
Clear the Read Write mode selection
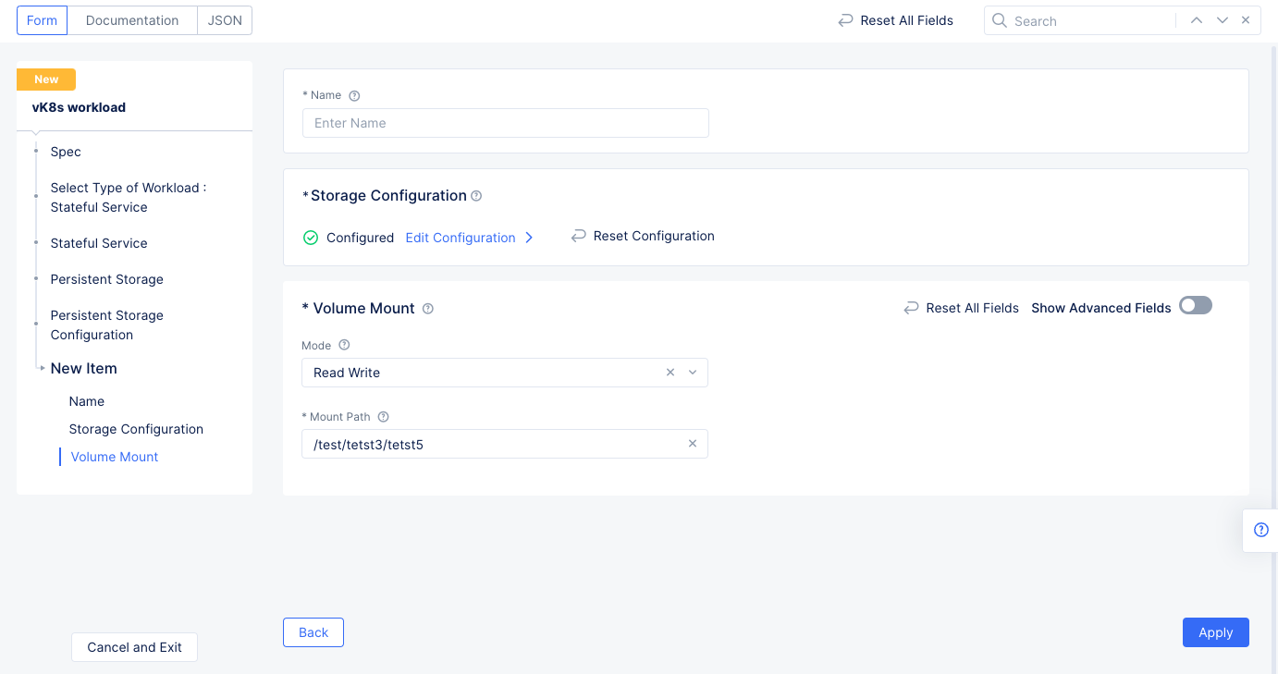670,373
